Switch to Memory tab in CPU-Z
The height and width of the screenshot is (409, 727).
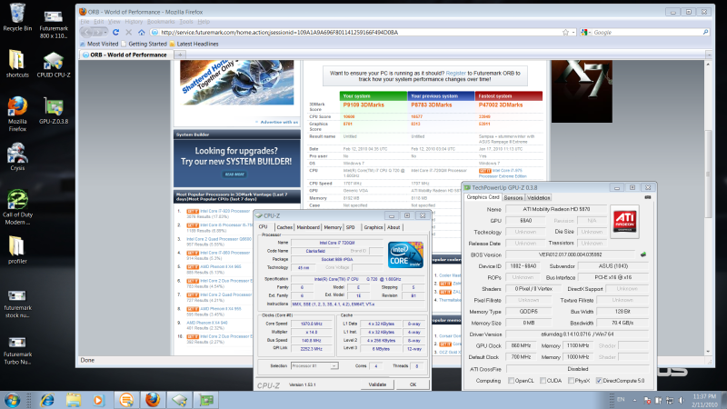[x=333, y=227]
